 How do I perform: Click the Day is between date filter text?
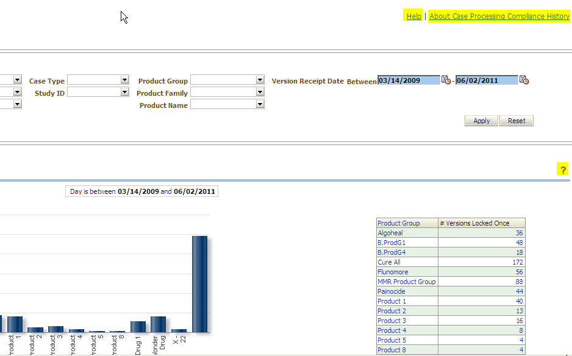click(x=142, y=191)
